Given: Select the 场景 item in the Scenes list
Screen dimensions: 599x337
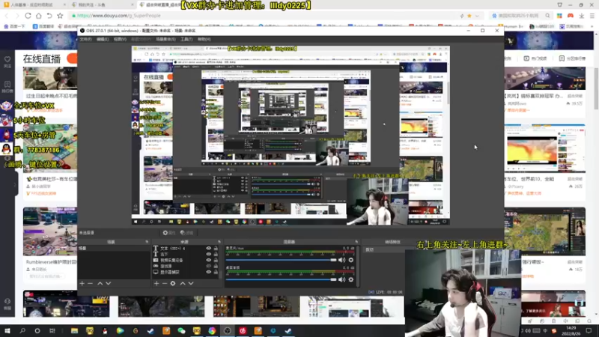Looking at the screenshot, I should pos(114,249).
